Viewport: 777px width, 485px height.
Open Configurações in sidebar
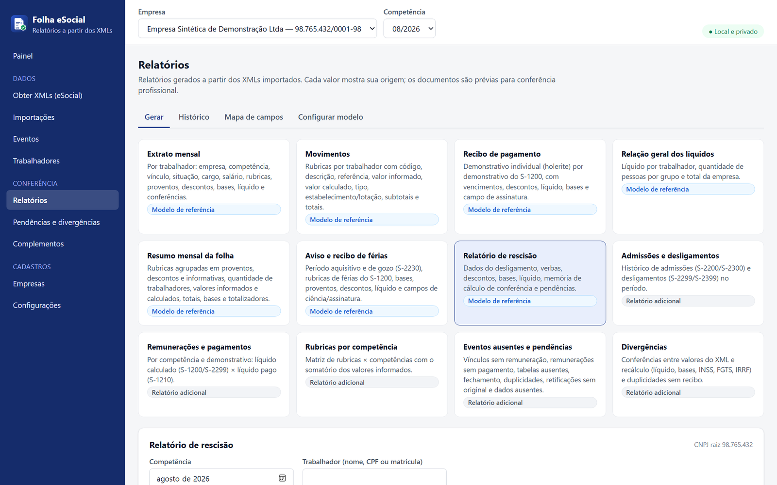pyautogui.click(x=63, y=306)
